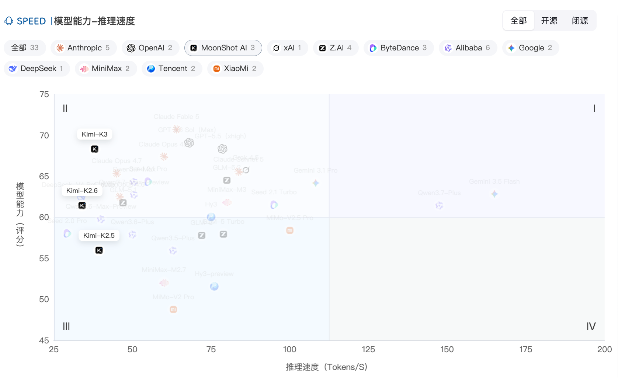Image resolution: width=618 pixels, height=385 pixels.
Task: Toggle the Z.AI vendor filter
Action: pyautogui.click(x=336, y=48)
